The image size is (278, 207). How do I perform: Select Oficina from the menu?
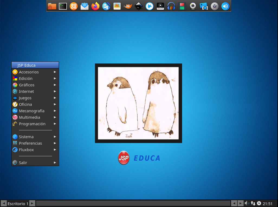click(x=35, y=104)
